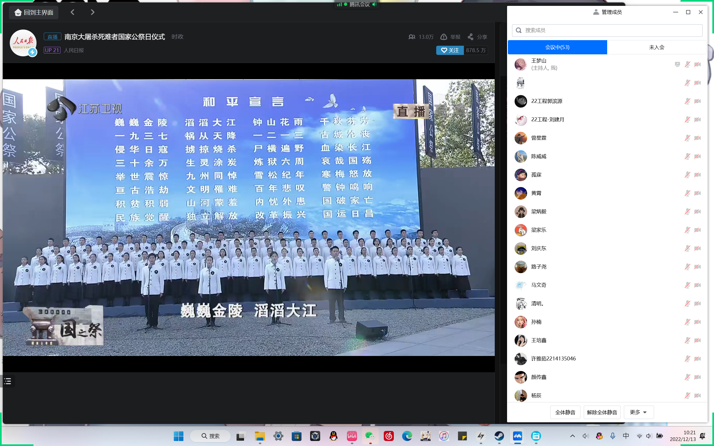This screenshot has height=446, width=714.
Task: Open Bilibili app in taskbar
Action: tap(352, 436)
